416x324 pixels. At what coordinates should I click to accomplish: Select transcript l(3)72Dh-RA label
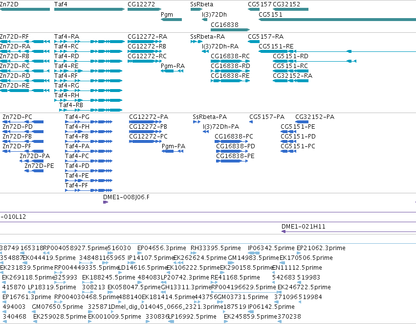click(220, 46)
